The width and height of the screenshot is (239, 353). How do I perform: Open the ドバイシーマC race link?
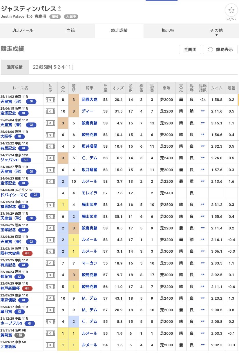pyautogui.click(x=14, y=195)
